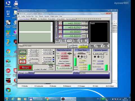Lower feed rate with down arrow icon
The height and width of the screenshot is (101, 135).
click(x=78, y=56)
